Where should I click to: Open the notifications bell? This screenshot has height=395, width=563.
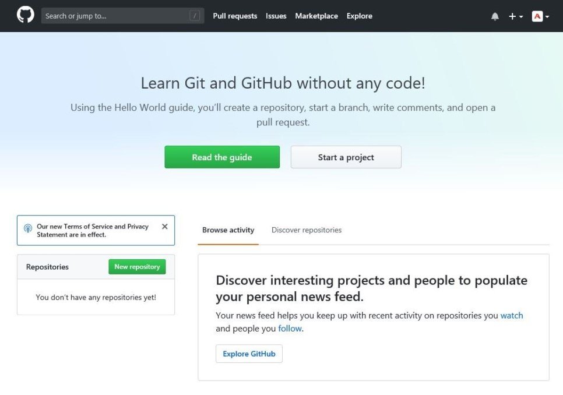495,16
